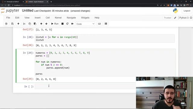193x109 pixels.
Task: Paste cells below icon
Action: [x=35, y=24]
